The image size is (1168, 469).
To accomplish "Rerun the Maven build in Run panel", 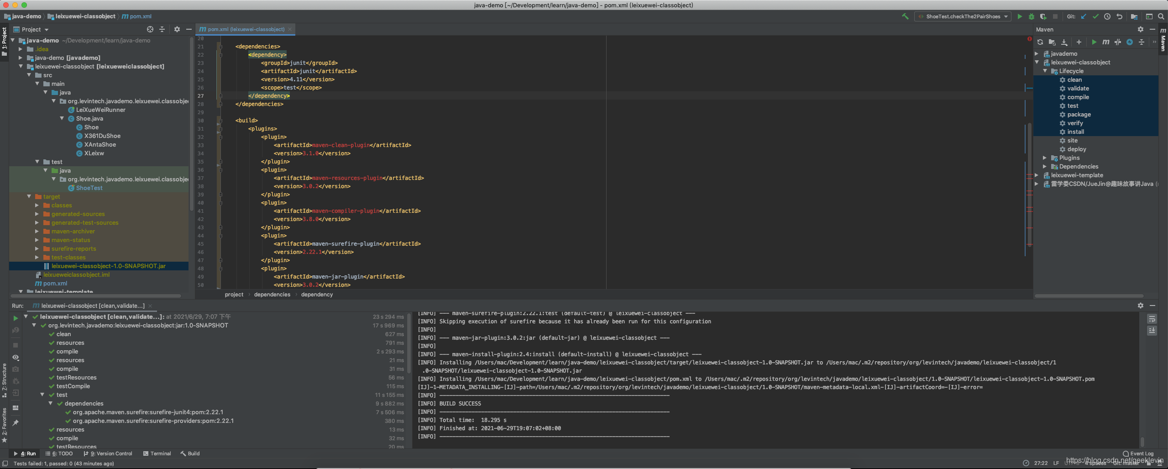I will coord(16,318).
